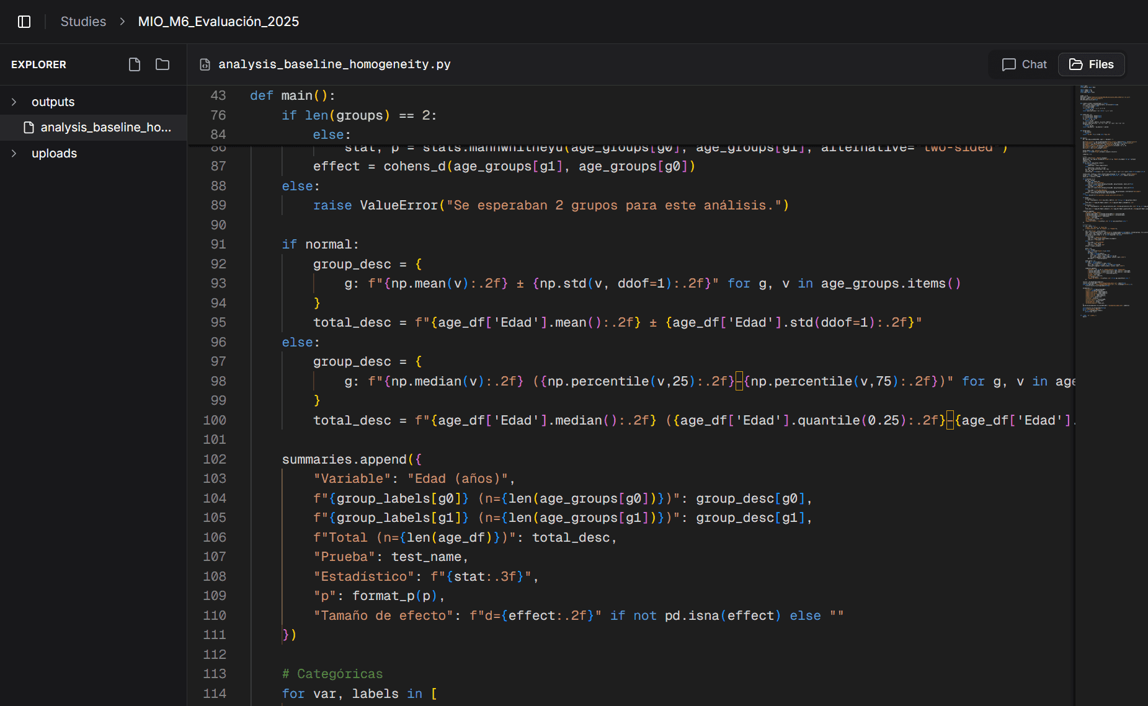Viewport: 1148px width, 706px height.
Task: Open the MIO_M6_Evaluación_2025 breadcrumb
Action: [x=218, y=22]
